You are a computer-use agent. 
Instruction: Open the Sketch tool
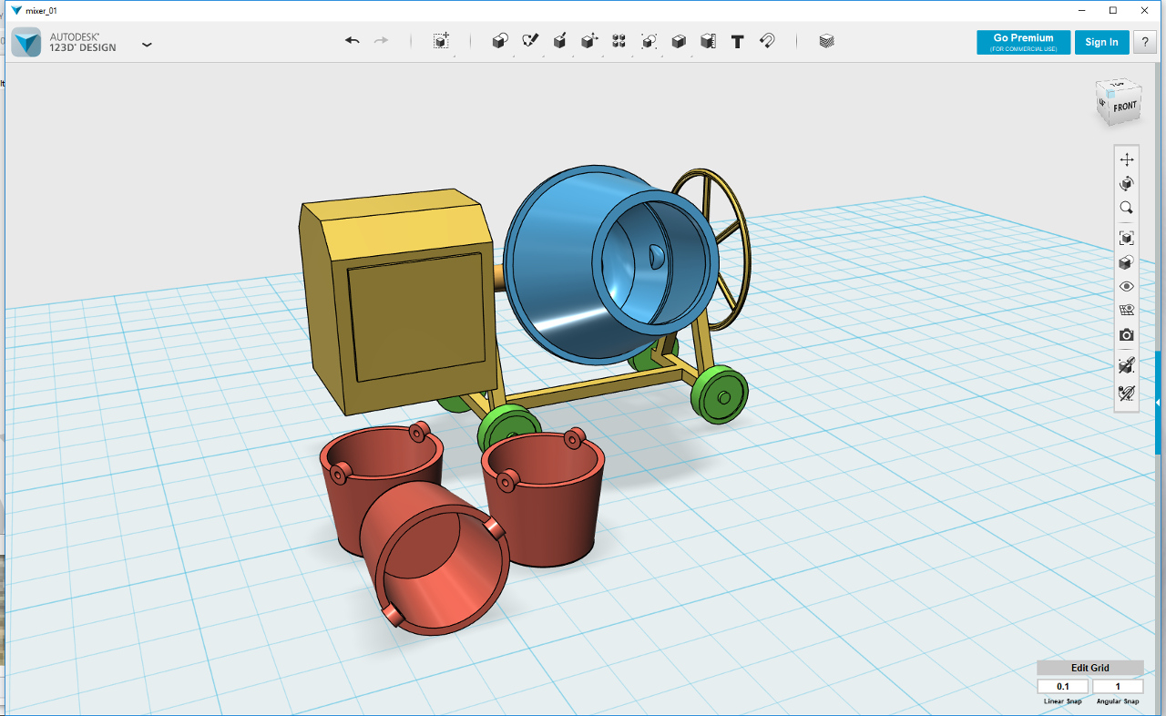[x=530, y=41]
